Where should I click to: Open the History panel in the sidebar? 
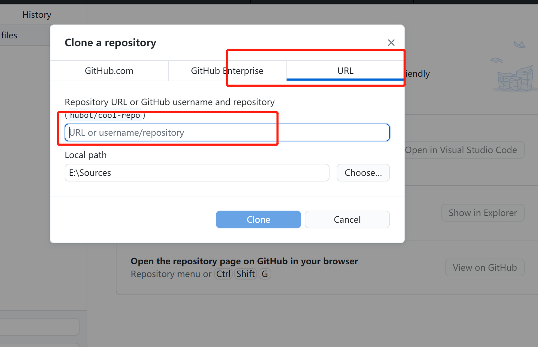tap(37, 15)
